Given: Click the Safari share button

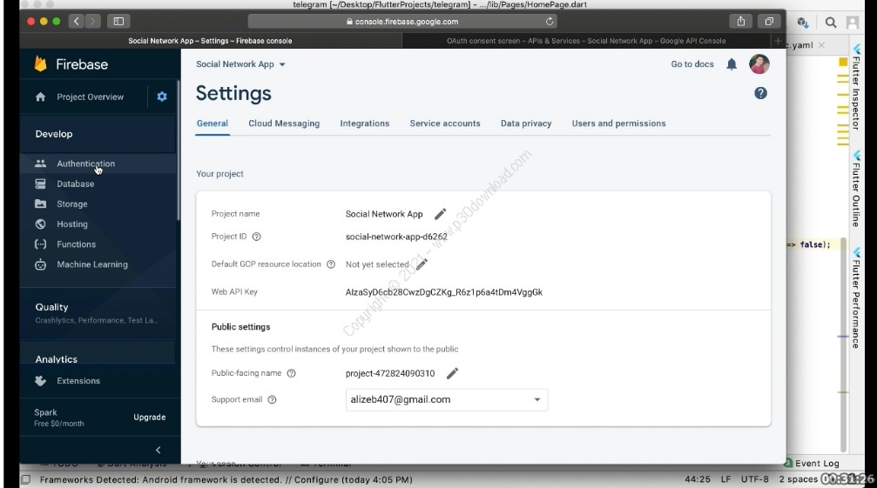Looking at the screenshot, I should tap(740, 21).
